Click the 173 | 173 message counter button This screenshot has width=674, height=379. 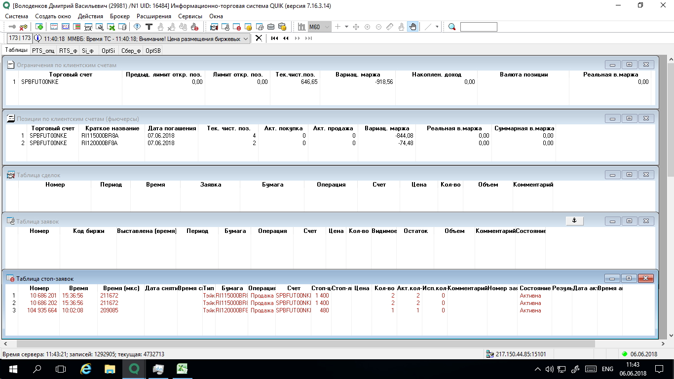point(20,38)
